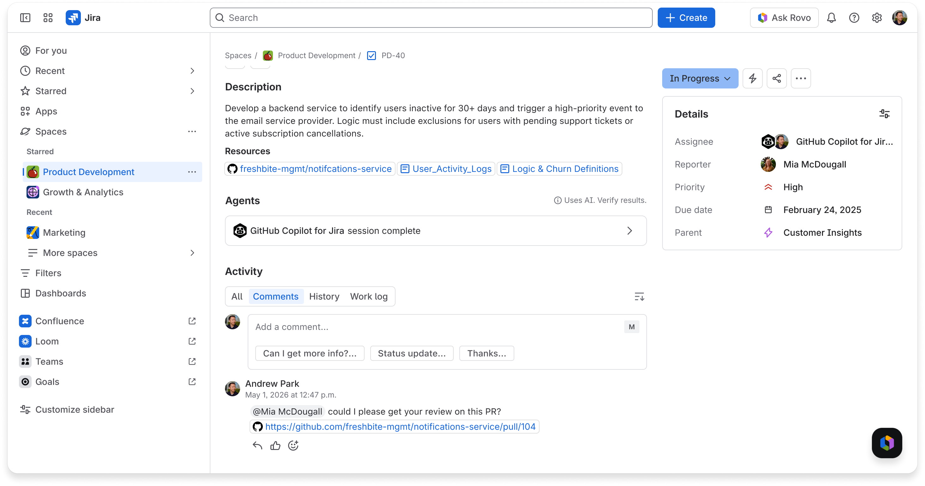
Task: Insert the 'Status update...' suggestion
Action: click(x=412, y=354)
